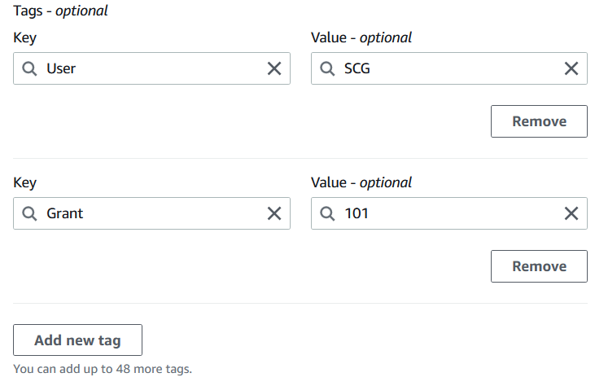Click search icon in User key field
The image size is (595, 386).
29,68
